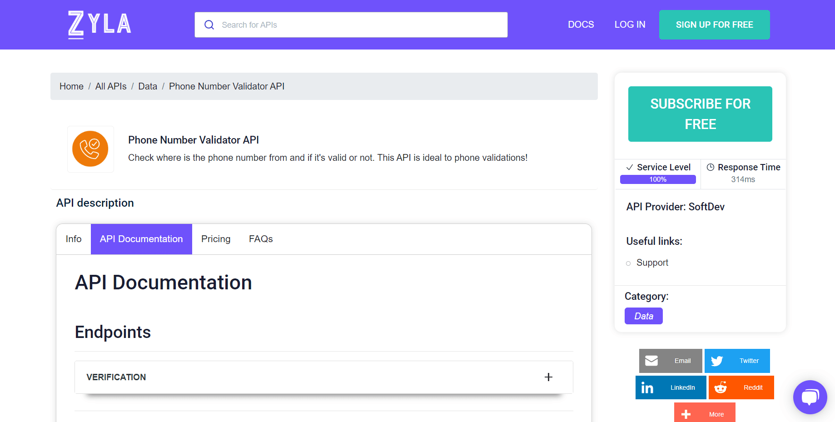Screen dimensions: 835x422
Task: Click the search magnifier icon
Action: 209,25
